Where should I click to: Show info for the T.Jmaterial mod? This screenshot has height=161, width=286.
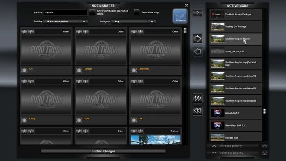coord(140,32)
